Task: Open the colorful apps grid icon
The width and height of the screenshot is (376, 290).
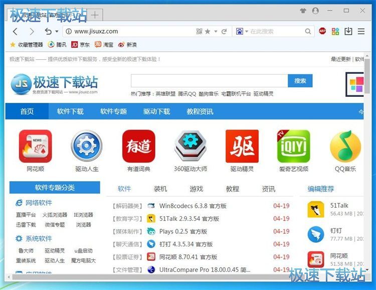Action: point(335,31)
